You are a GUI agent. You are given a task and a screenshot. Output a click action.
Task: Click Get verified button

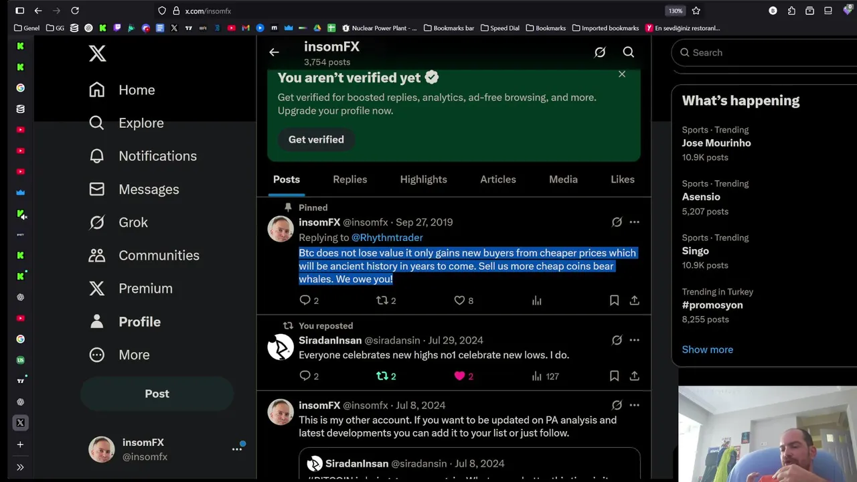click(316, 139)
